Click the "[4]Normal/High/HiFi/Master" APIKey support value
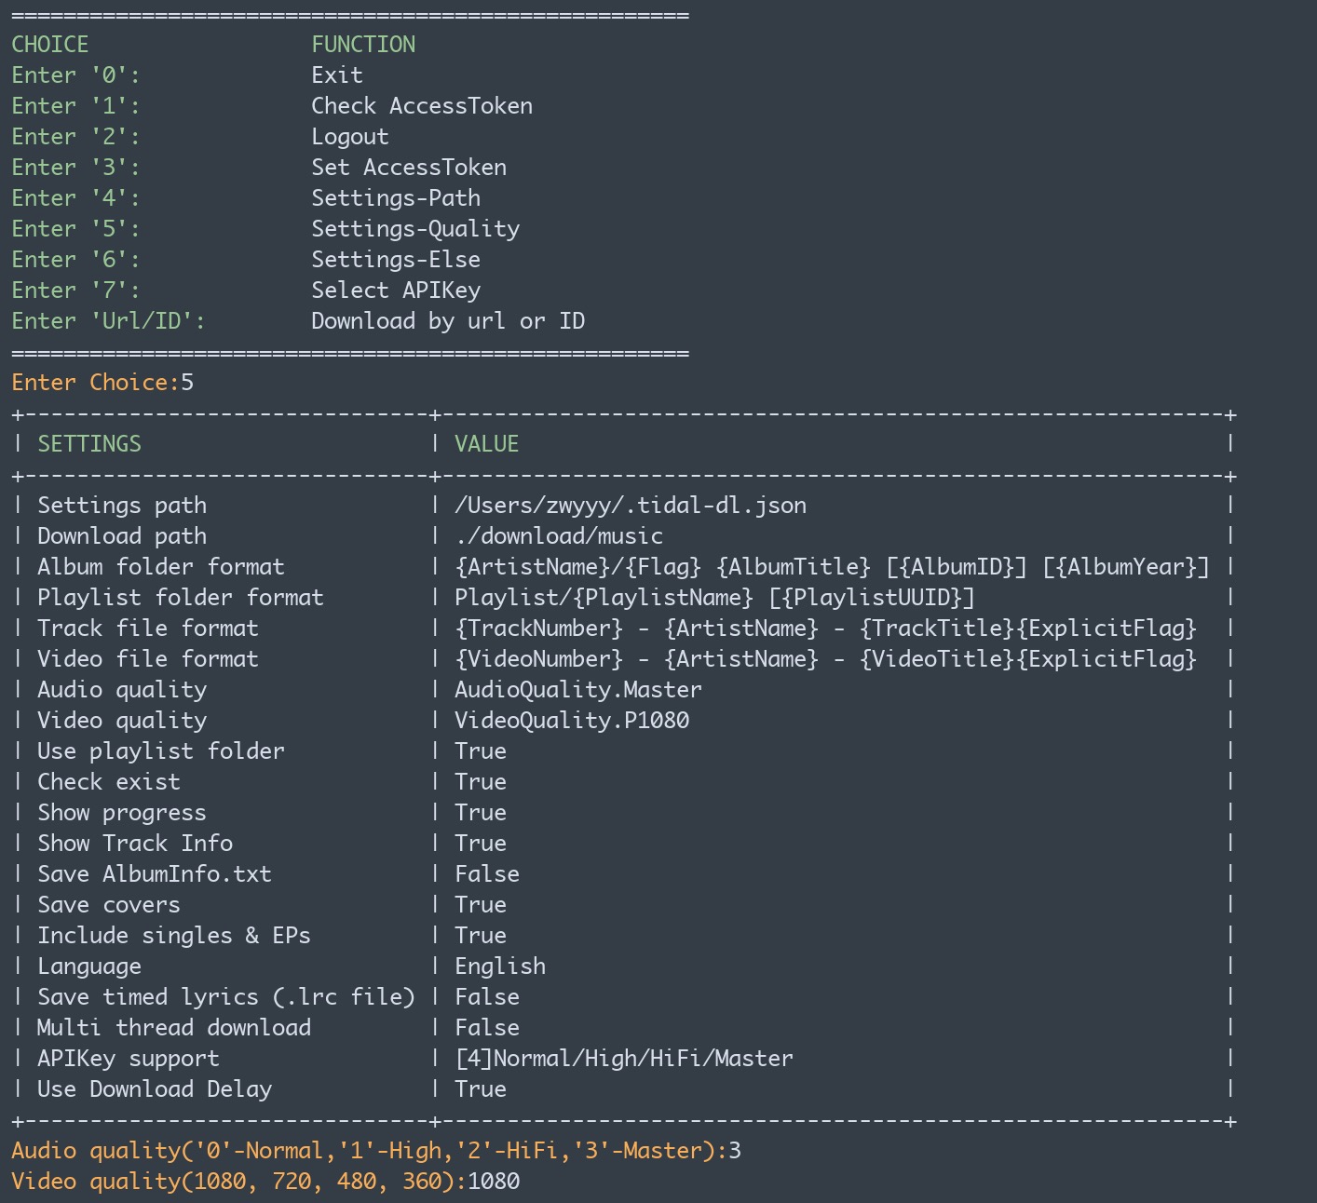This screenshot has height=1203, width=1317. pyautogui.click(x=624, y=1059)
